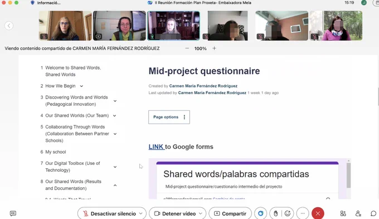
Task: Select sixth participant video with trees background
Action: pos(336,26)
